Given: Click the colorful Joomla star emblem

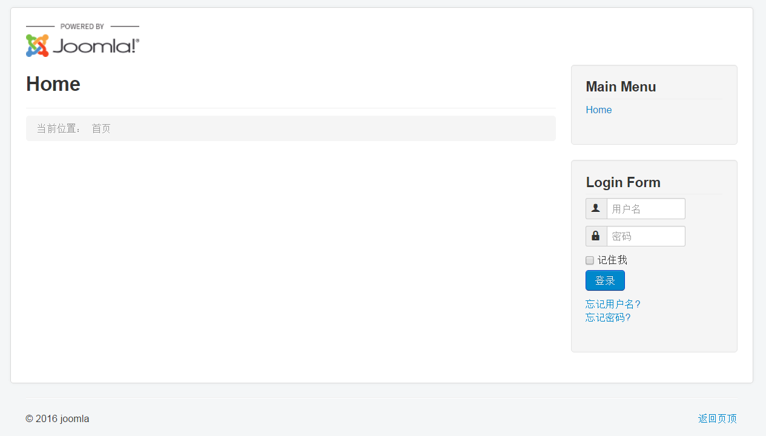Looking at the screenshot, I should coord(37,45).
